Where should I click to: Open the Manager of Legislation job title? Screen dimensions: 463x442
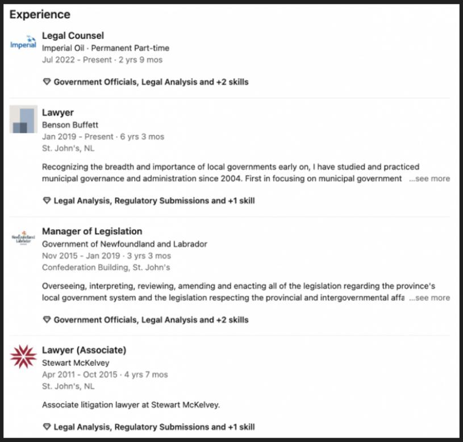tap(92, 231)
